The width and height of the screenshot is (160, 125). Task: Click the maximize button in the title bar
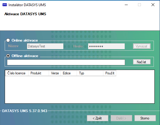coord(139,5)
